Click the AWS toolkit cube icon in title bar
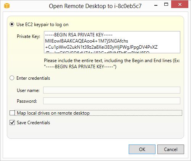191x161 pixels. [7, 6]
